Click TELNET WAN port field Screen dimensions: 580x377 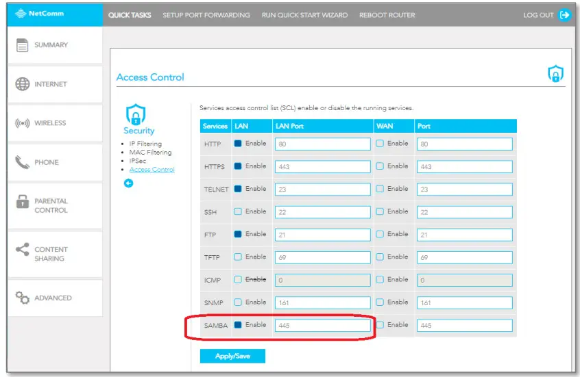click(465, 189)
